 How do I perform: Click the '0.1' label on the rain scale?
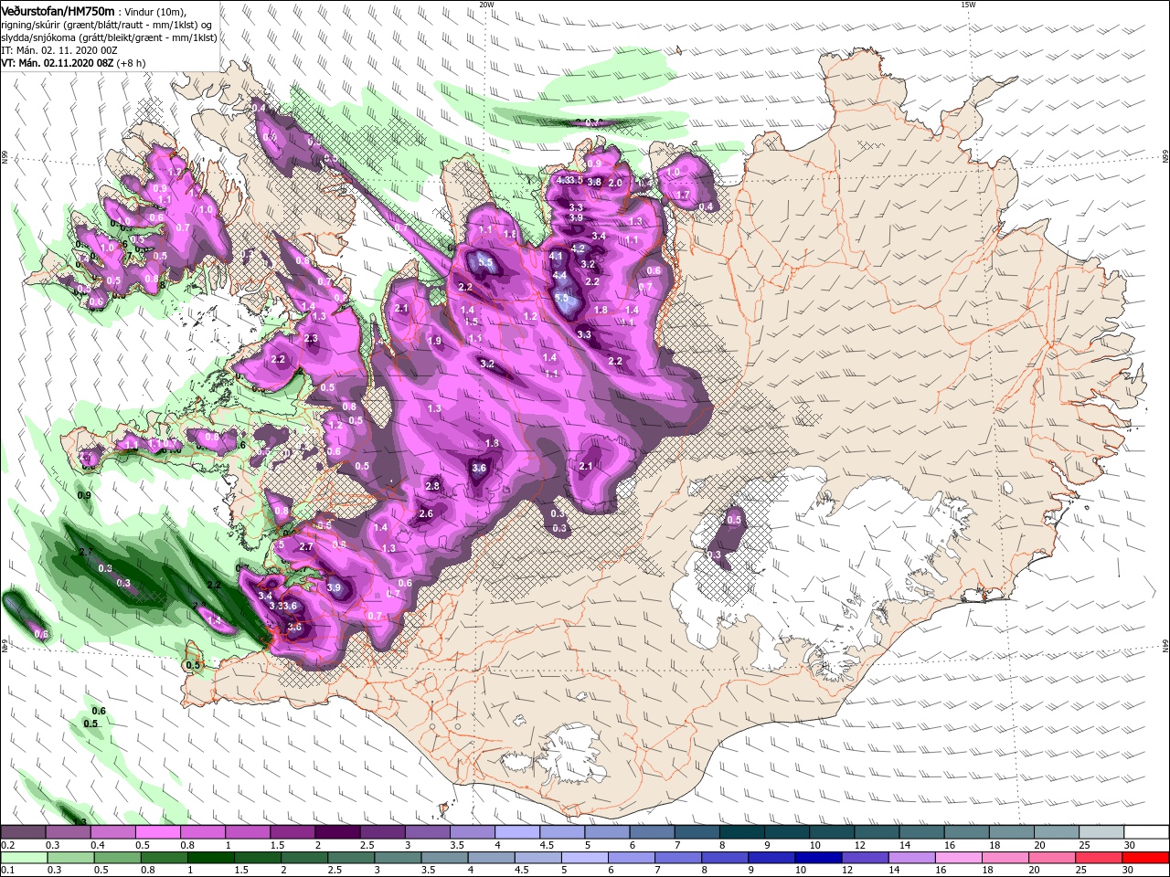[x=8, y=870]
